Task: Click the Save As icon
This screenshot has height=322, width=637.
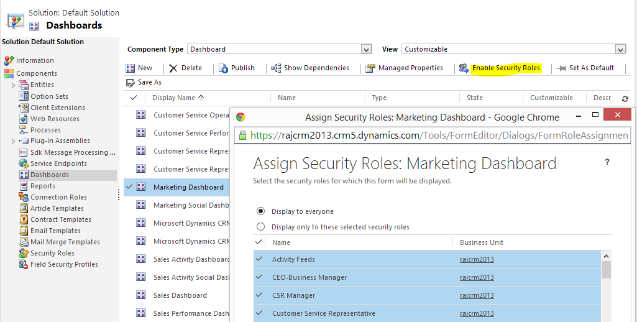Action: click(131, 83)
